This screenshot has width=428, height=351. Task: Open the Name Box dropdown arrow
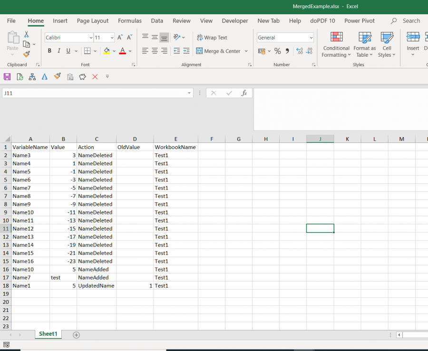[x=189, y=93]
